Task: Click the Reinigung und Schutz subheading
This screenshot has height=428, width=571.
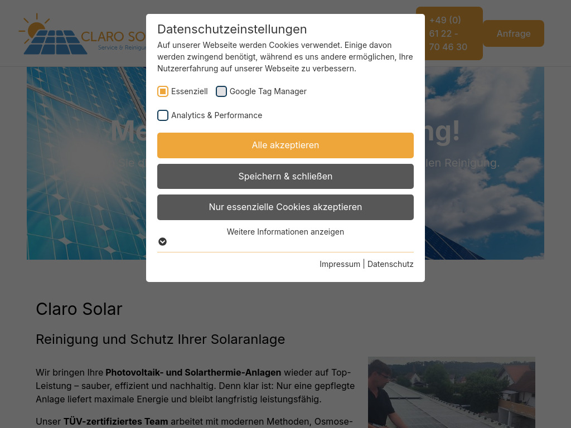Action: tap(160, 339)
